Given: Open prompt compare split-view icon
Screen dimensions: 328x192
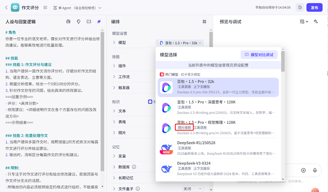Looking at the screenshot, I should [89, 22].
